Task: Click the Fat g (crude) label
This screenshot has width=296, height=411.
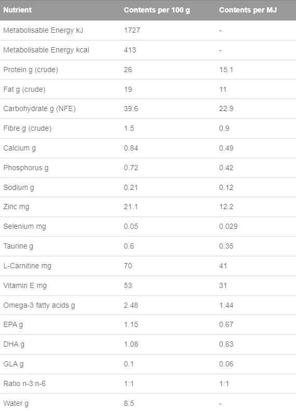Action: point(24,89)
